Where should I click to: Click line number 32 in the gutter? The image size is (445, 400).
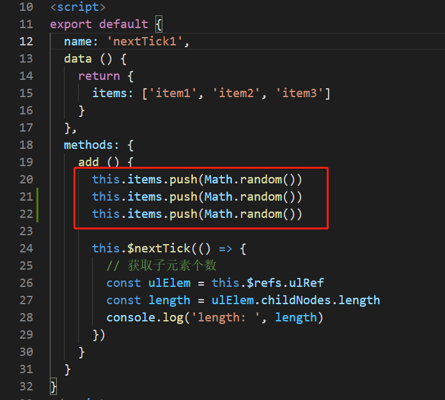click(26, 387)
